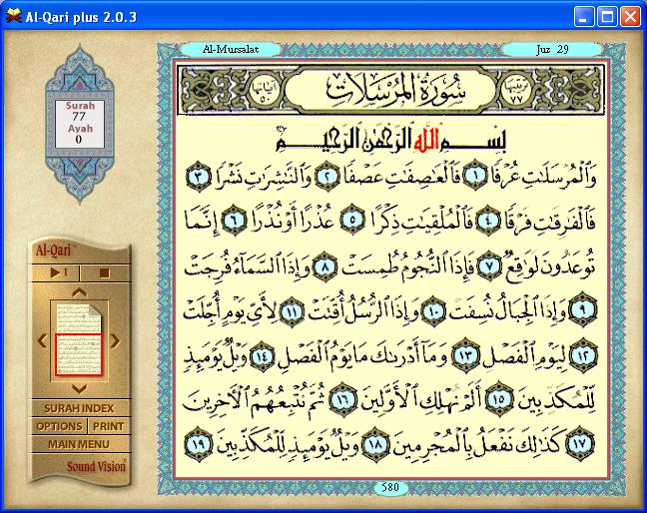
Task: Select ayah marker 9
Action: (x=583, y=309)
